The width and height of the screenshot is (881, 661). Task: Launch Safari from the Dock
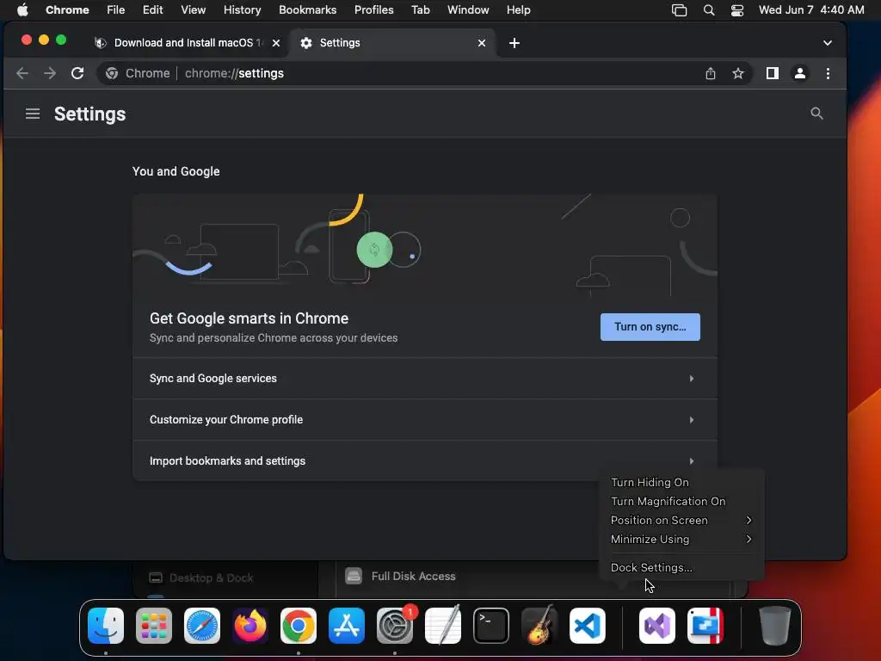[x=202, y=626]
